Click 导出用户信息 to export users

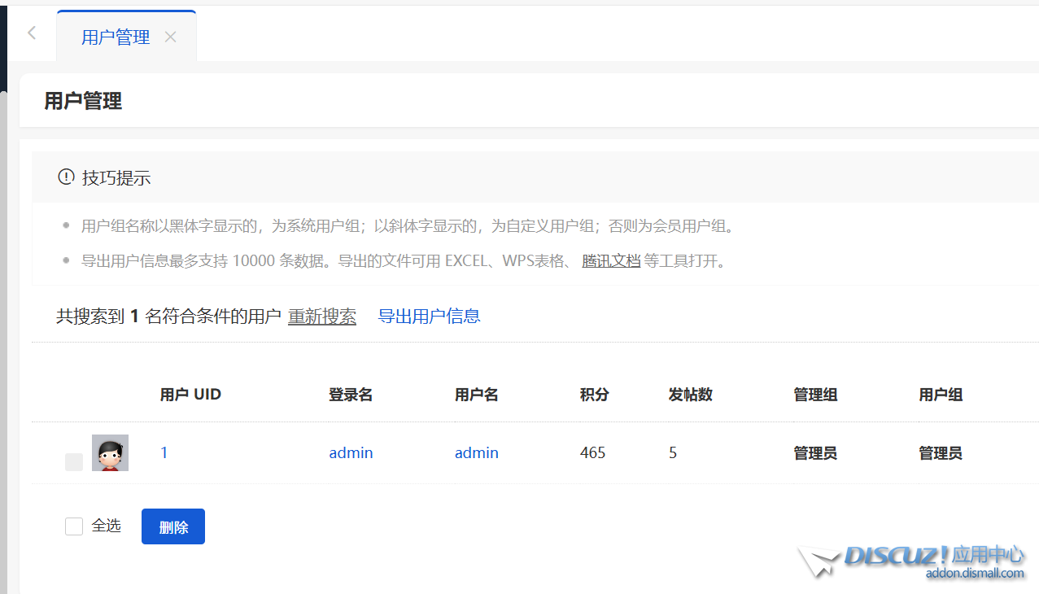point(429,317)
